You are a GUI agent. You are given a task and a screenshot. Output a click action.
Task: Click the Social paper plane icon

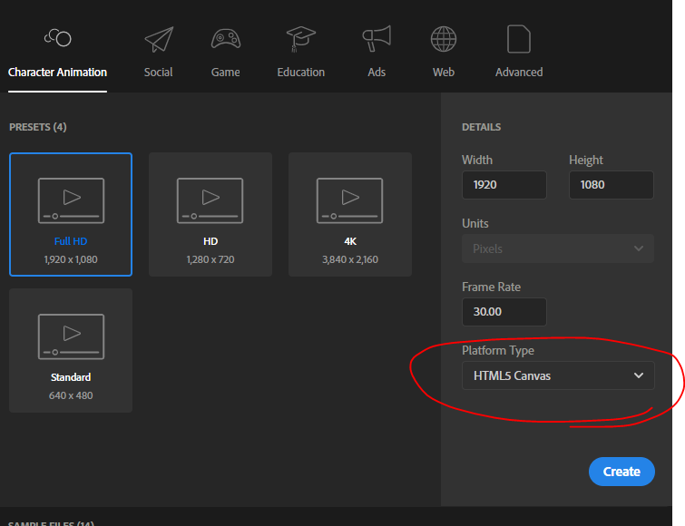coord(159,39)
